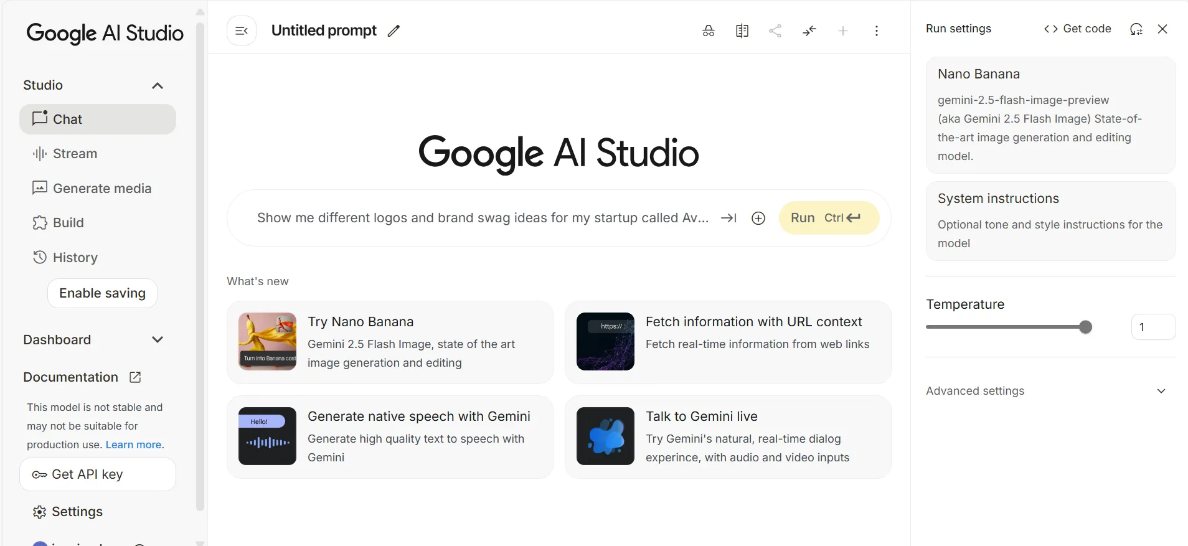Click the Temperature value input field

pyautogui.click(x=1153, y=327)
